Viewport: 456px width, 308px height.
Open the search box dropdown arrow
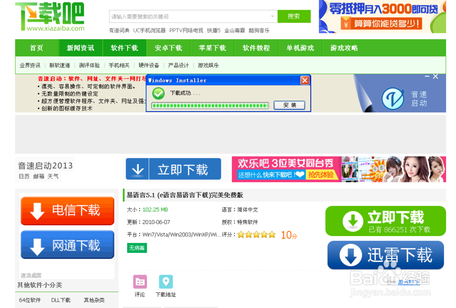(x=273, y=16)
